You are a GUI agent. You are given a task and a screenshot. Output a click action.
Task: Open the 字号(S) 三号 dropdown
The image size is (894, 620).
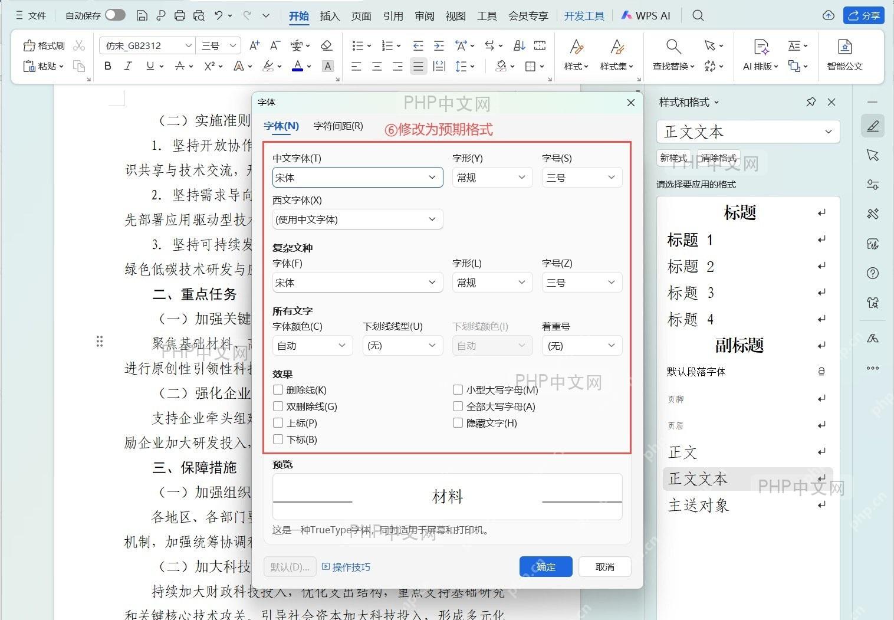coord(582,178)
